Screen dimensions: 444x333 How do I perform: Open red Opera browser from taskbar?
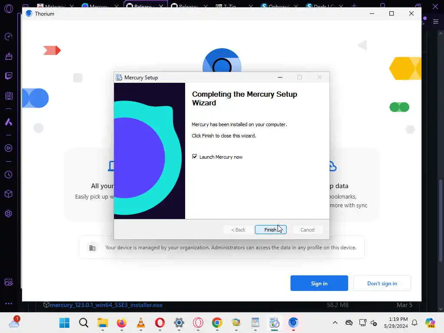(x=160, y=323)
